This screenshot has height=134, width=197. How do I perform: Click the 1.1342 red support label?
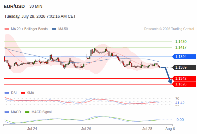tap(184, 78)
